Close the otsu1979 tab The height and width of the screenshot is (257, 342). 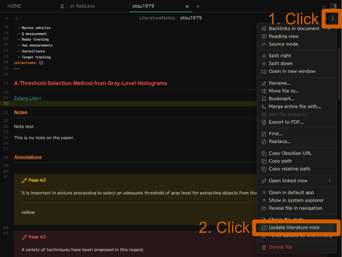[187, 7]
